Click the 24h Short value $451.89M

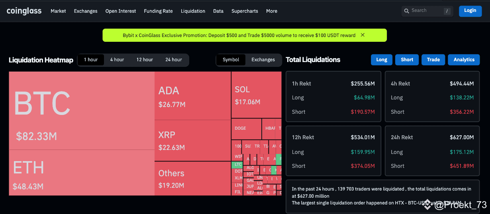coord(462,166)
